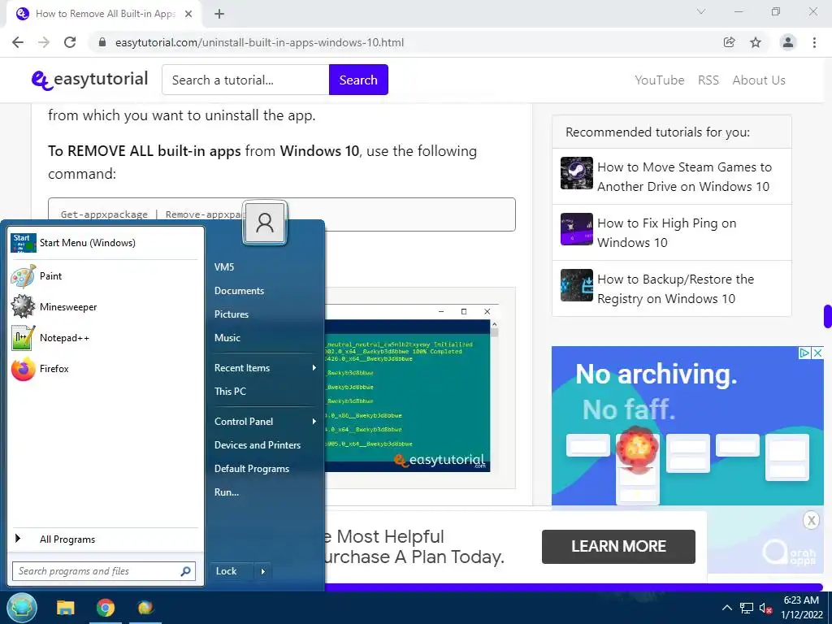Click the LEARN MORE ad button
Screen dimensions: 832x624
tap(618, 547)
